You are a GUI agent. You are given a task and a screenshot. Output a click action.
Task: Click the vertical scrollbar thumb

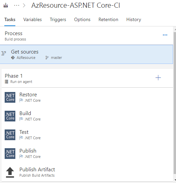coord(175,103)
